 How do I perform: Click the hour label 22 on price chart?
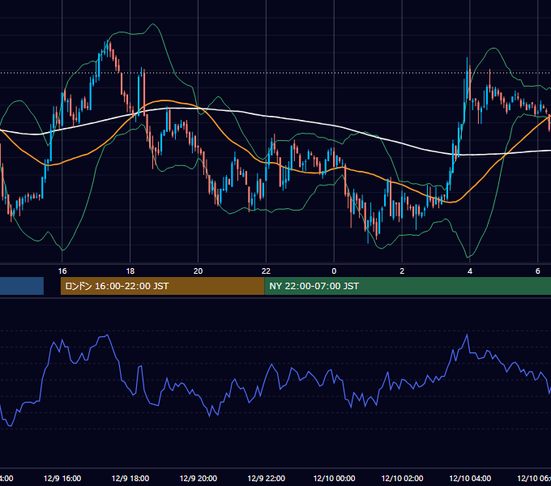pyautogui.click(x=266, y=271)
